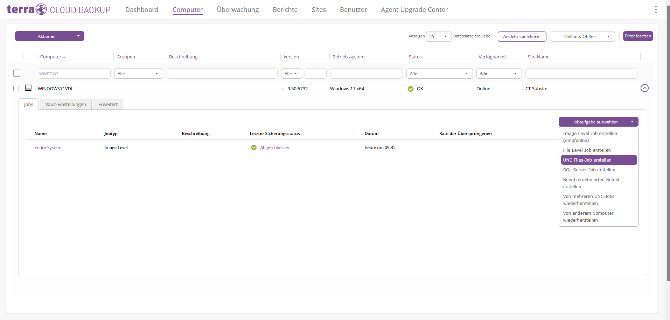Open the three-dot overflow menu
670x320 pixels.
(x=656, y=9)
